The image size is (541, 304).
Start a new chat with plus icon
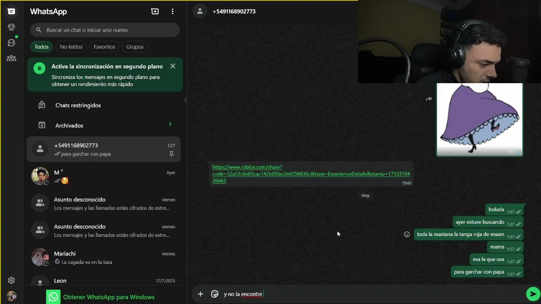click(155, 11)
